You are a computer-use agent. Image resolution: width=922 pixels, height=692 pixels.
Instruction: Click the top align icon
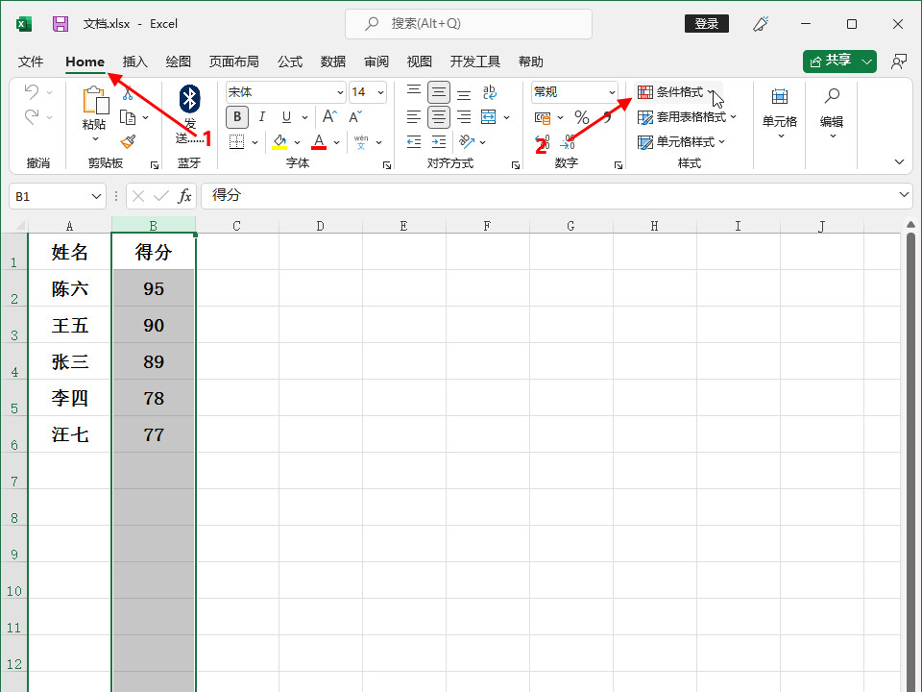414,92
